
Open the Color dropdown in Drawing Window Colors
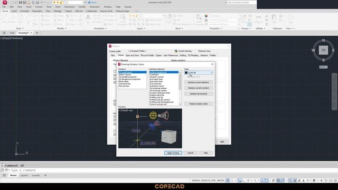(x=211, y=73)
